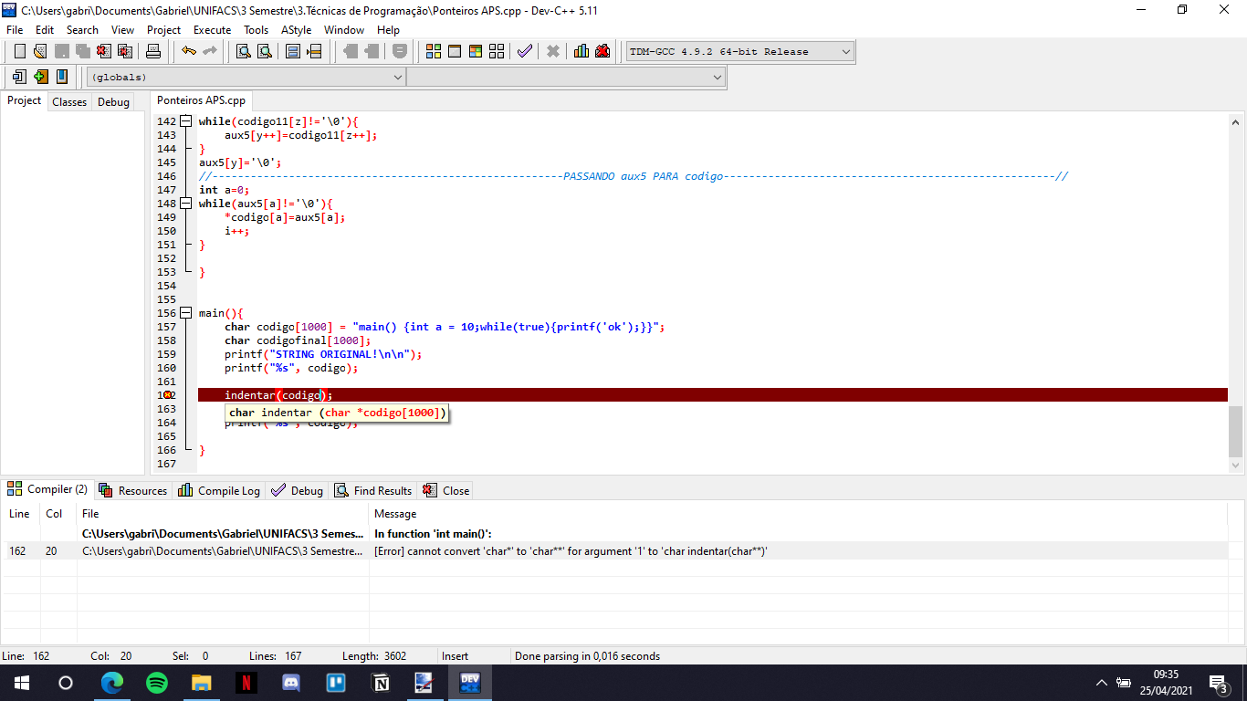This screenshot has height=701, width=1247.
Task: Click the Compile toolbar icon with four colored squares
Action: 434,51
